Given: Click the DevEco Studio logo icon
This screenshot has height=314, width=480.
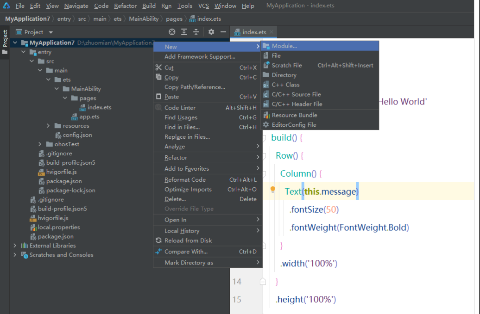Looking at the screenshot, I should pyautogui.click(x=6, y=6).
